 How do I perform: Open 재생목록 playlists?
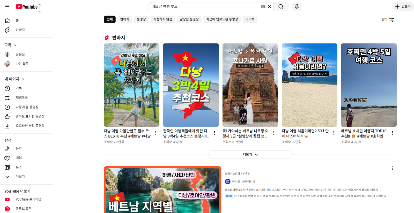coord(26,98)
